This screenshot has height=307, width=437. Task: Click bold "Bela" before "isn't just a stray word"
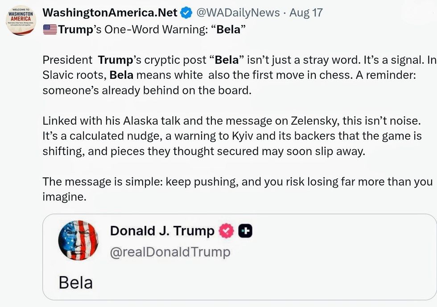tap(227, 60)
